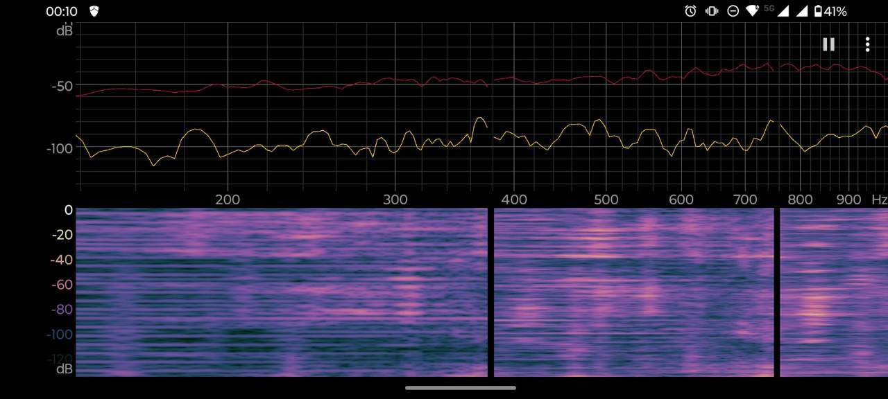Screen dimensions: 888x399
Task: Tap the 300 frequency axis label
Action: [x=395, y=199]
